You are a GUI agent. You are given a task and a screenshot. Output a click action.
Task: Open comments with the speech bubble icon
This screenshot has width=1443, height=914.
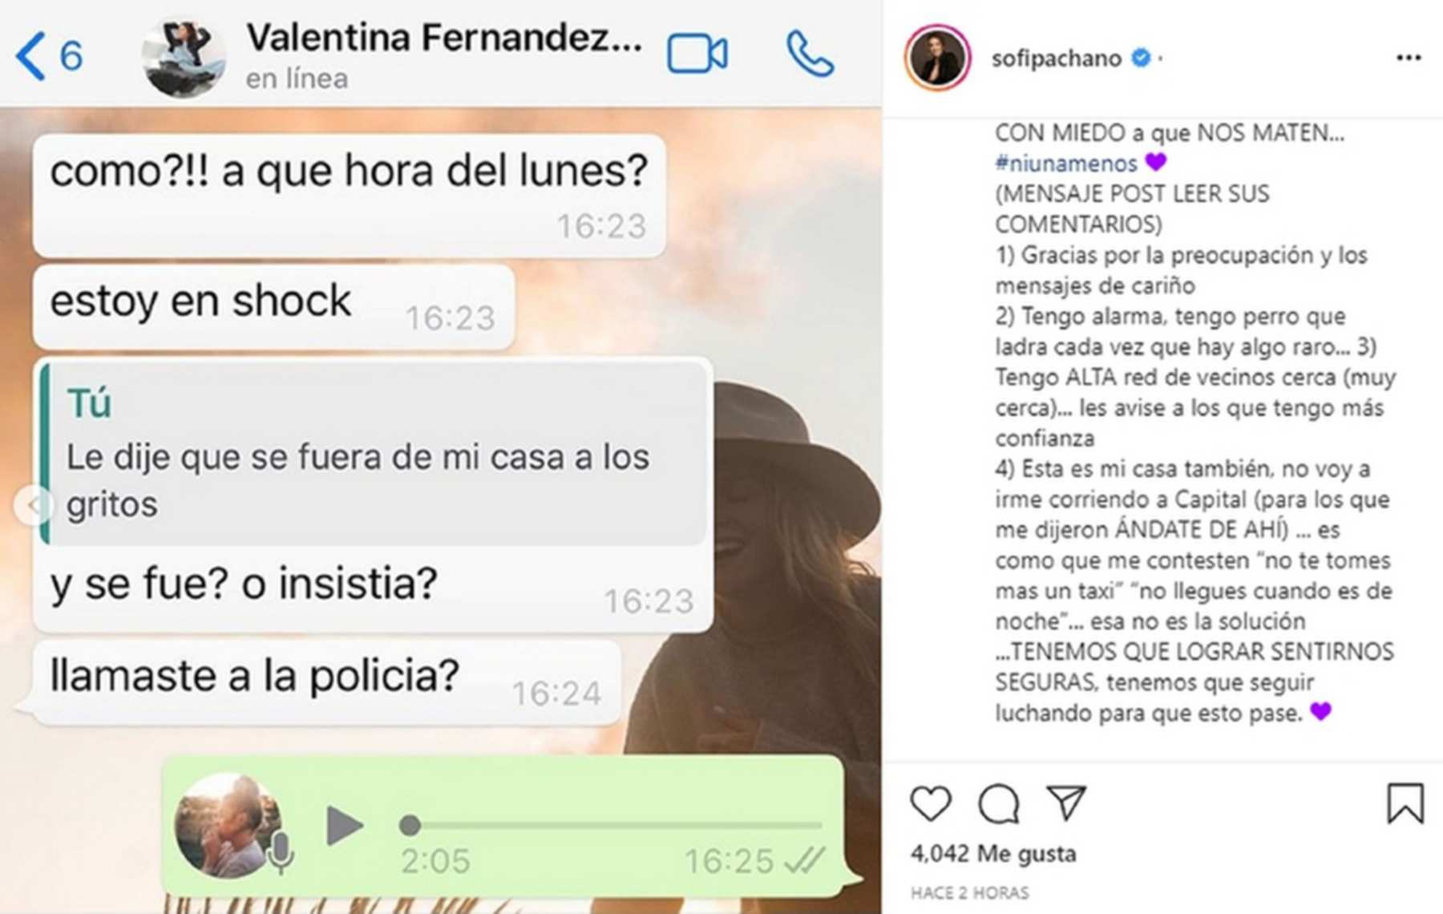(999, 803)
